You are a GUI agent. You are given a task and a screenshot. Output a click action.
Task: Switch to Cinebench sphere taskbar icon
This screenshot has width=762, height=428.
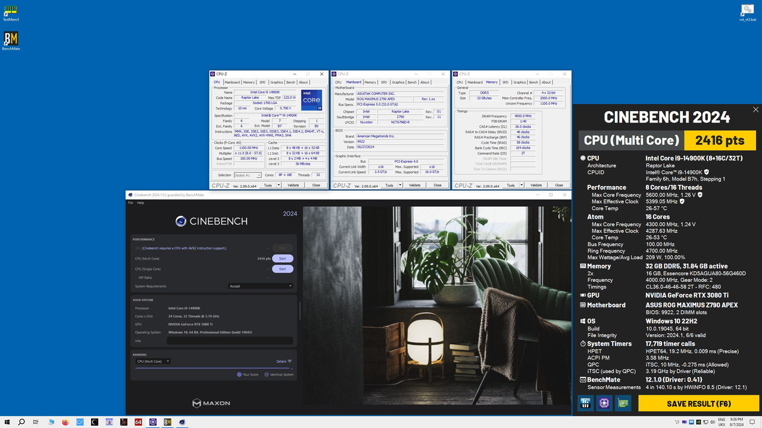[182, 422]
